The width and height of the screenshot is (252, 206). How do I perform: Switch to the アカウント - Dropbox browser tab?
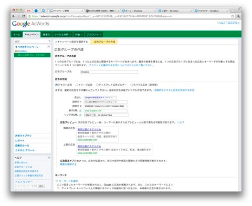click(211, 11)
